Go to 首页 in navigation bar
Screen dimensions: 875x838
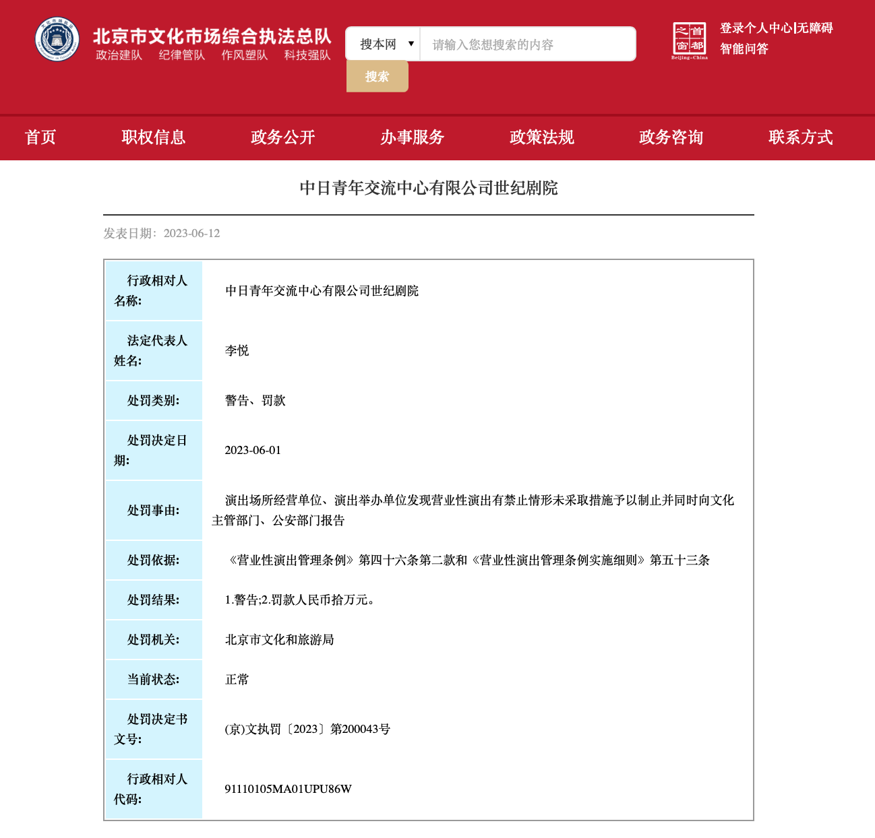(40, 137)
